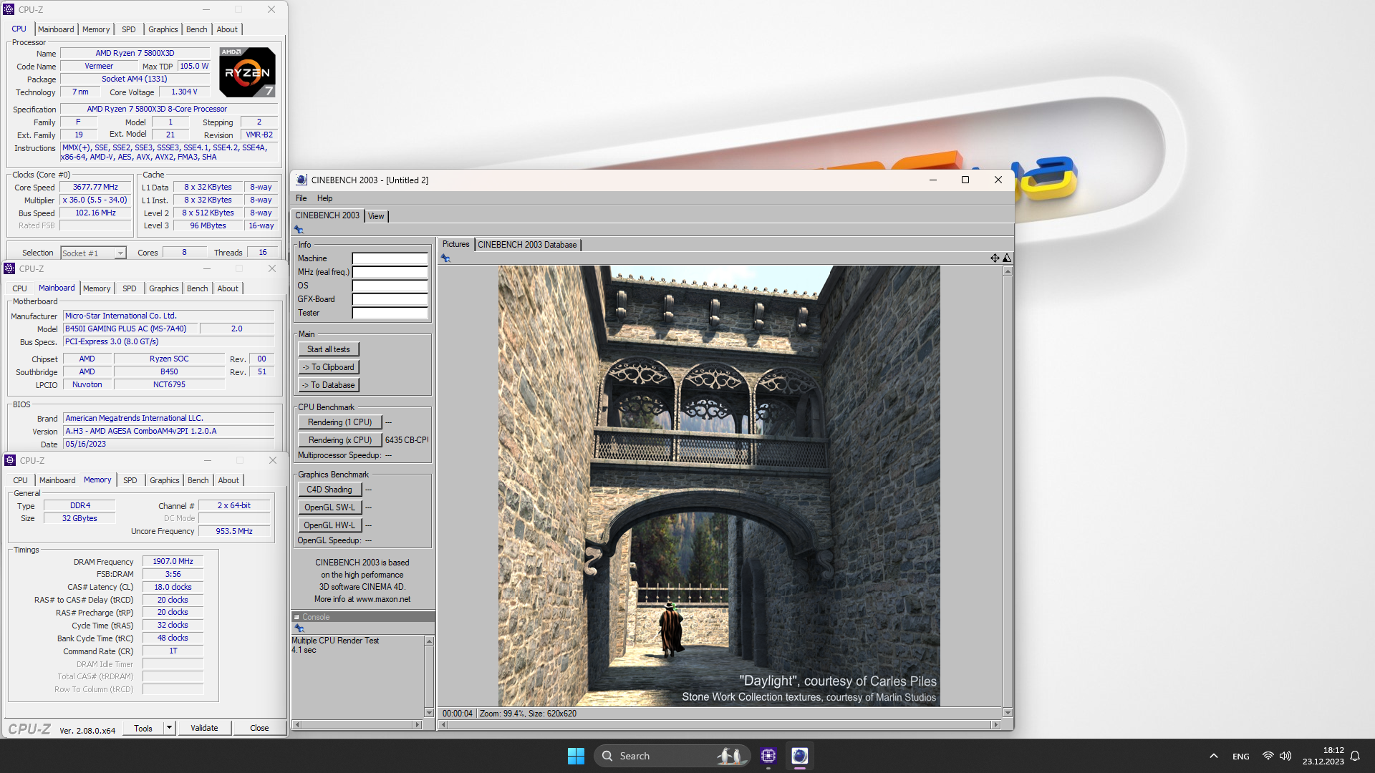Open About tab in CPU-Z memory Timings window
Image resolution: width=1375 pixels, height=773 pixels.
pyautogui.click(x=228, y=480)
